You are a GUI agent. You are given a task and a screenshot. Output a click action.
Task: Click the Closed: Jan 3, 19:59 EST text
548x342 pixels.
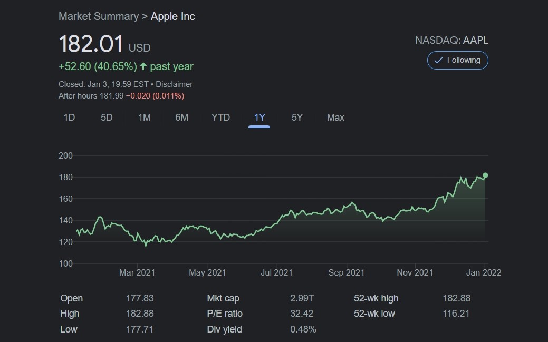[103, 84]
